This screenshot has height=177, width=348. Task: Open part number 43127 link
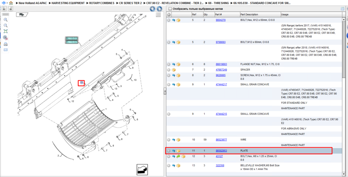click(x=219, y=156)
